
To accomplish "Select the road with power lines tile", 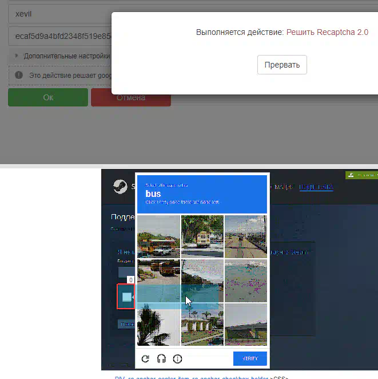I will click(x=246, y=236).
